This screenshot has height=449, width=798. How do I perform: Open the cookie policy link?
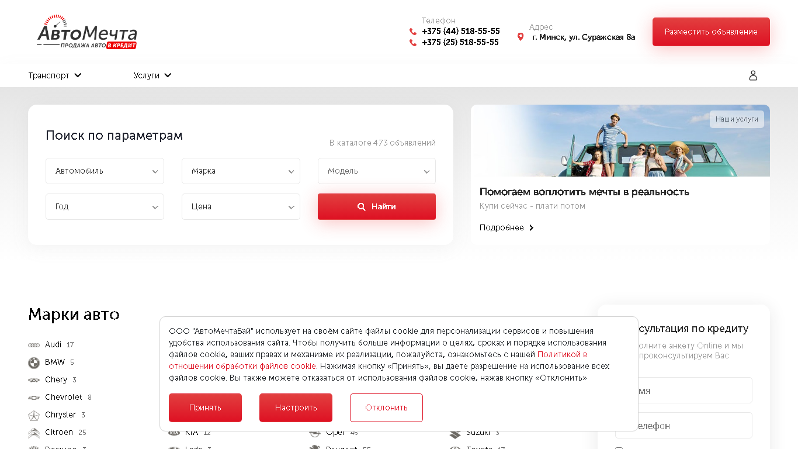377,360
